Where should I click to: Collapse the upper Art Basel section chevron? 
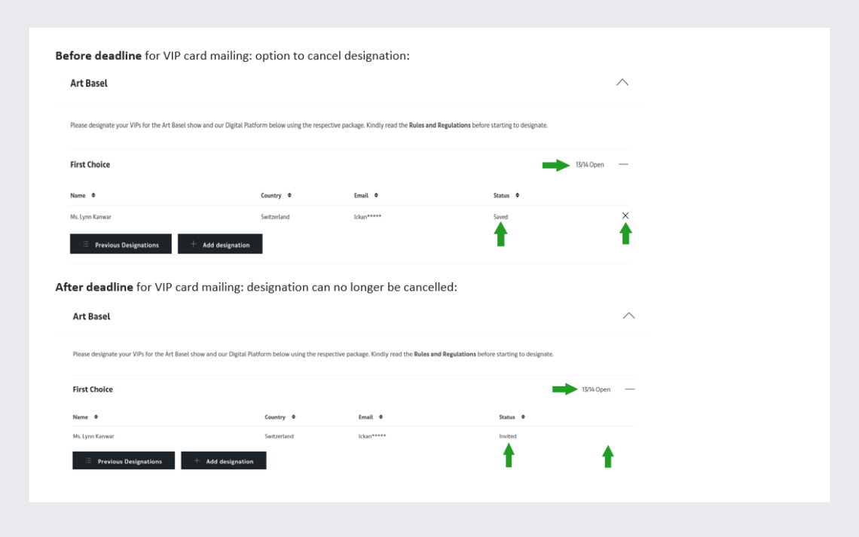(622, 82)
